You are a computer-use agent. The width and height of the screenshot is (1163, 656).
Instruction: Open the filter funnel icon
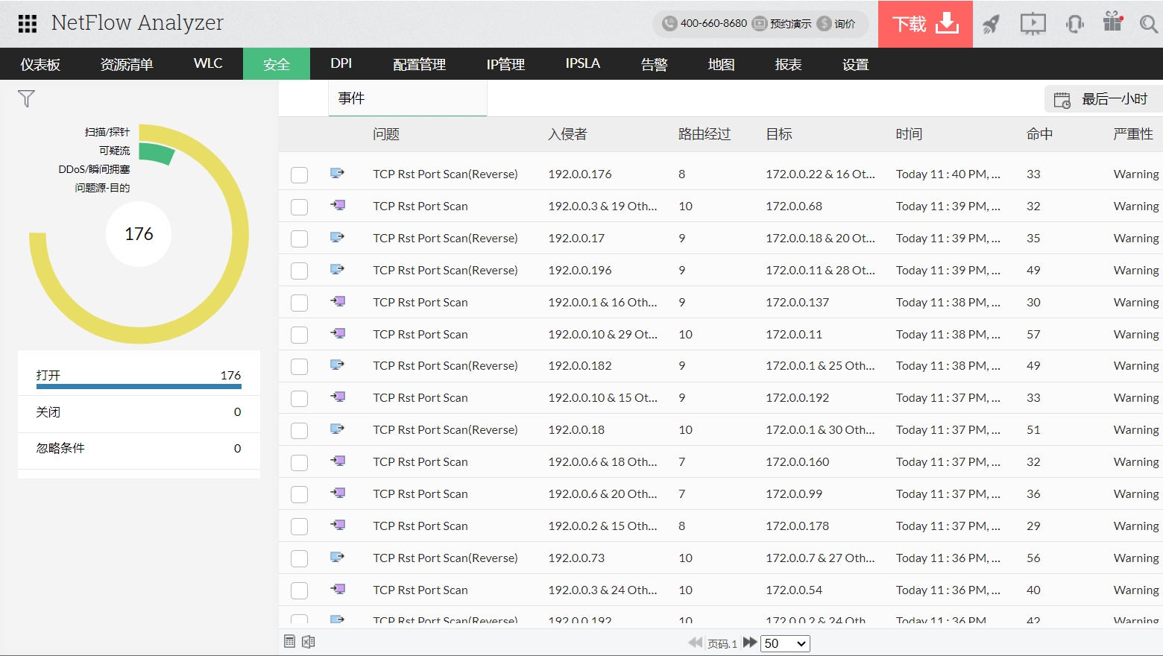coord(26,99)
